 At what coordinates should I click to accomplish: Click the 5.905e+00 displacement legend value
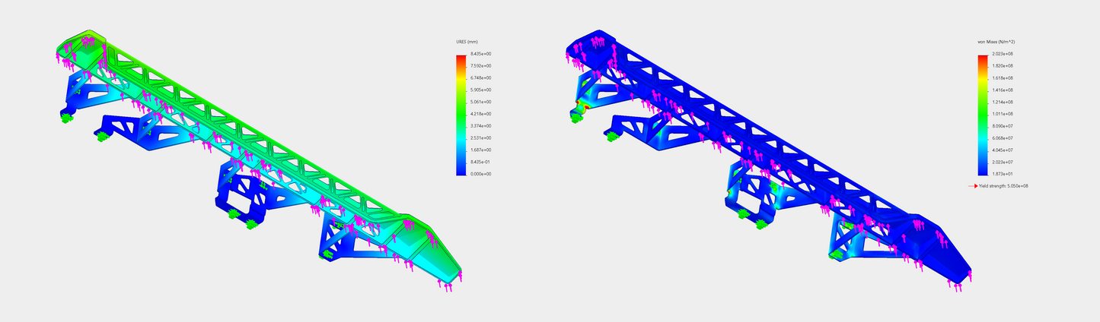[x=481, y=90]
